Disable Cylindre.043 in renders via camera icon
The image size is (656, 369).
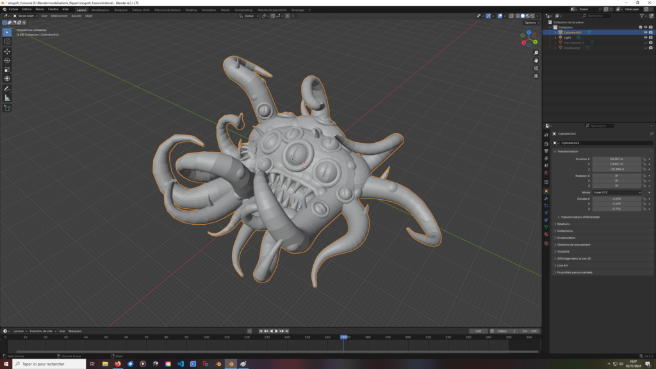tap(651, 32)
